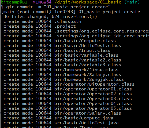Click 'bin/basic/HelloTest.class' entry

(x=88, y=46)
